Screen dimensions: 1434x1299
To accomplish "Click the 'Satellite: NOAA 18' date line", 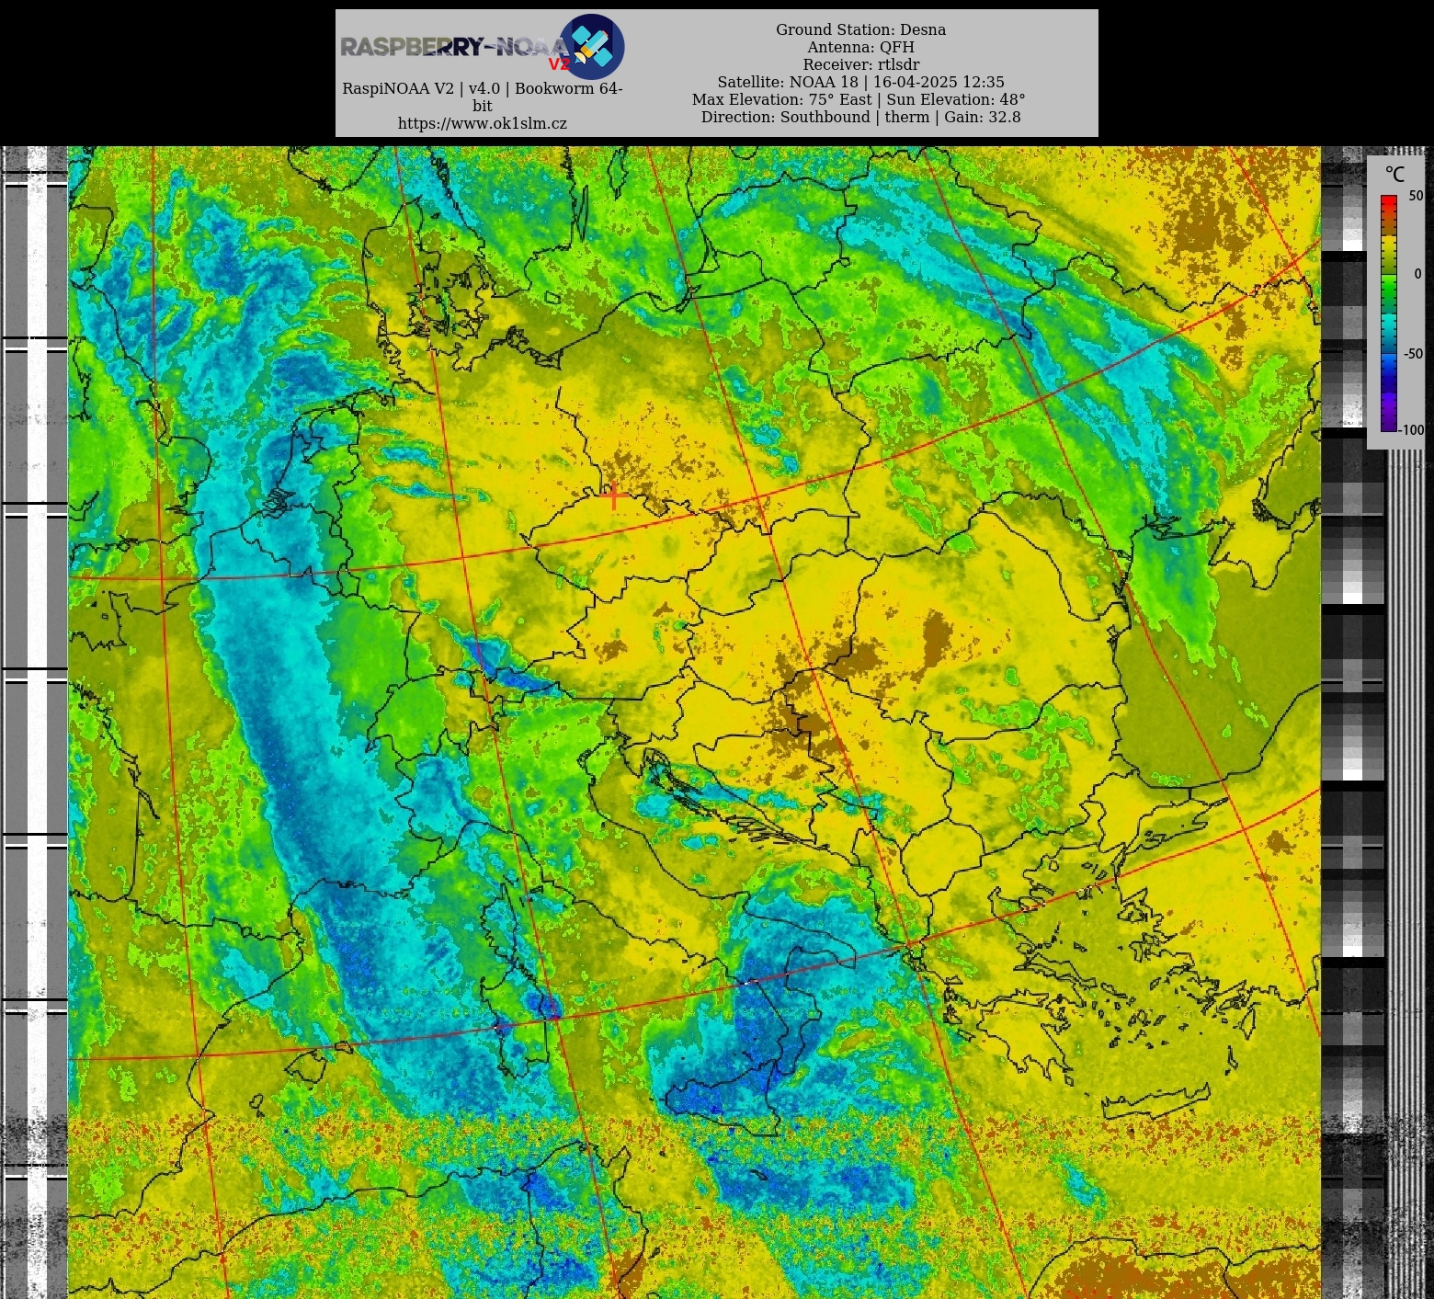I will 860,82.
